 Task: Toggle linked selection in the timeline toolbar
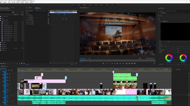click(x=6, y=70)
